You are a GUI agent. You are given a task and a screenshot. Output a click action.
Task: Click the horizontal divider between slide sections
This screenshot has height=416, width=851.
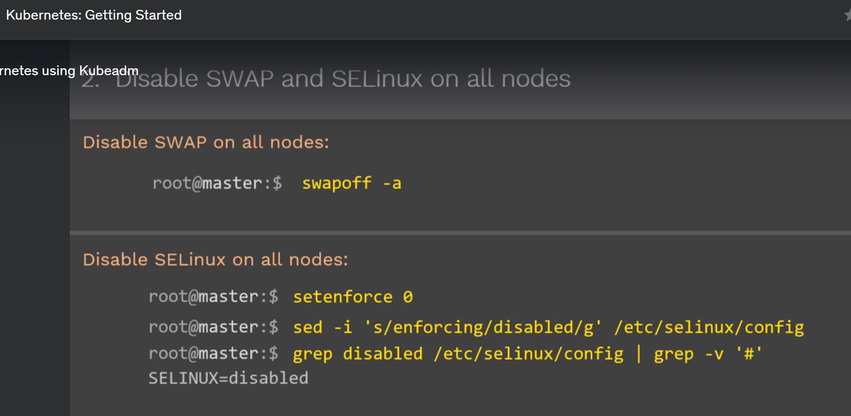coord(460,233)
